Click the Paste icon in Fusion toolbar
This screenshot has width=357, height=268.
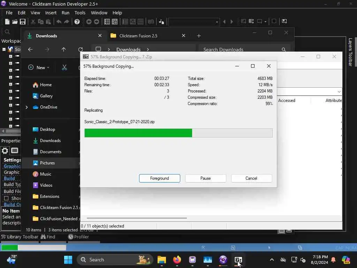pyautogui.click(x=48, y=21)
